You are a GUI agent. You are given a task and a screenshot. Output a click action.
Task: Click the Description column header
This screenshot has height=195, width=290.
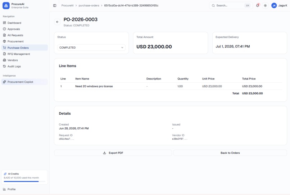tap(154, 79)
